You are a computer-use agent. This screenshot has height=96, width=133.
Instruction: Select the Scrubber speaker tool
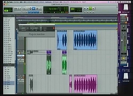[37, 8]
